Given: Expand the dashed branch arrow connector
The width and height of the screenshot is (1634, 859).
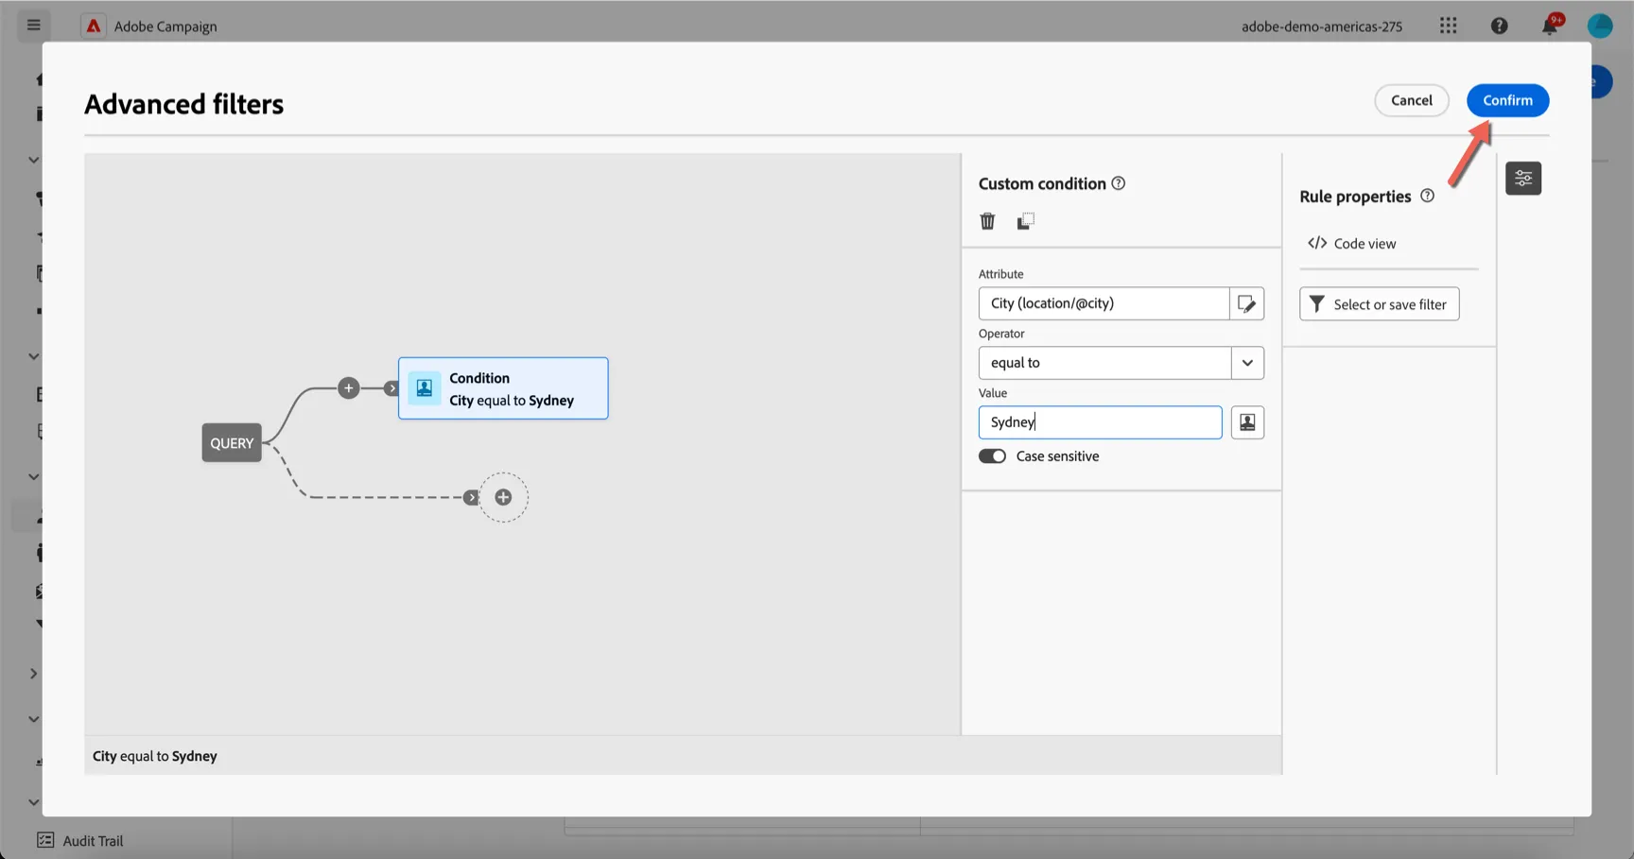Looking at the screenshot, I should pyautogui.click(x=471, y=497).
